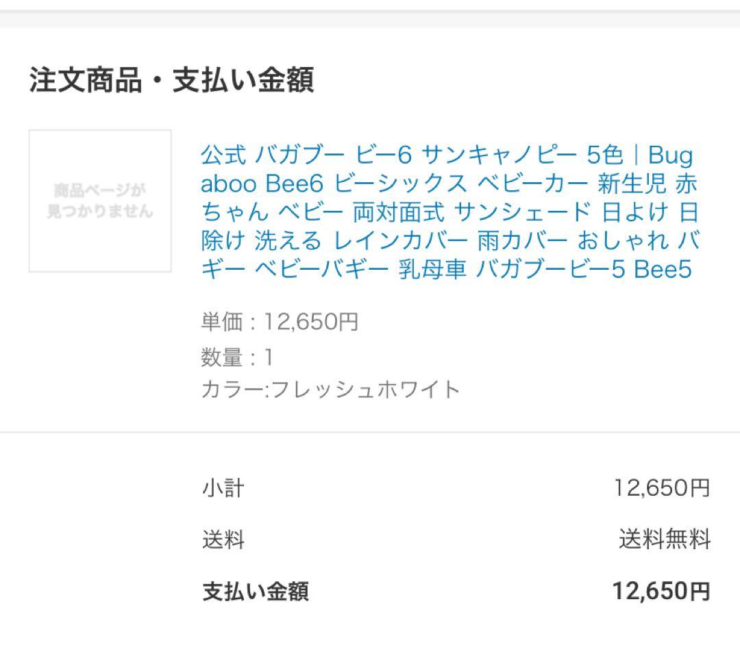
Task: Select the カラー:フレッシュホワイト color line
Action: [330, 390]
